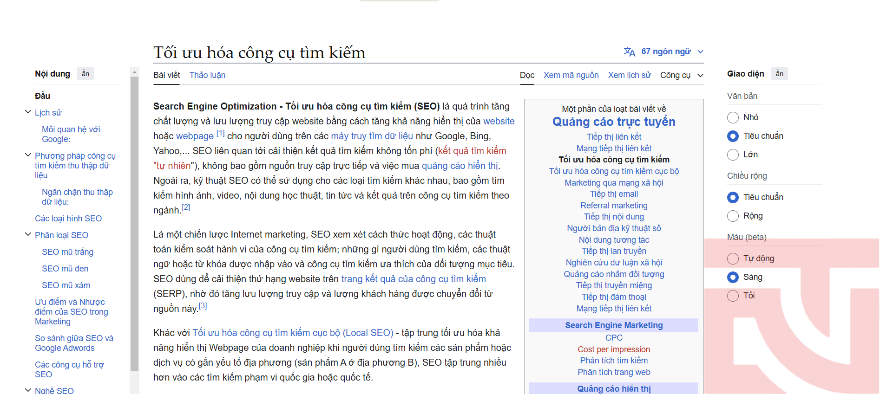
Task: Open the webpage link in intro
Action: coord(195,136)
